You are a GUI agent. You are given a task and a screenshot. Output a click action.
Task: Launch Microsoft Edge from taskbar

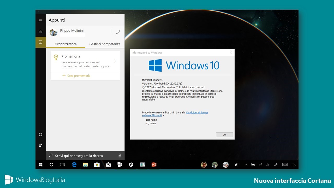point(74,165)
